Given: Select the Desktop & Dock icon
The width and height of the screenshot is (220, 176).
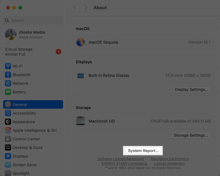Looking at the screenshot, I should [x=8, y=147].
